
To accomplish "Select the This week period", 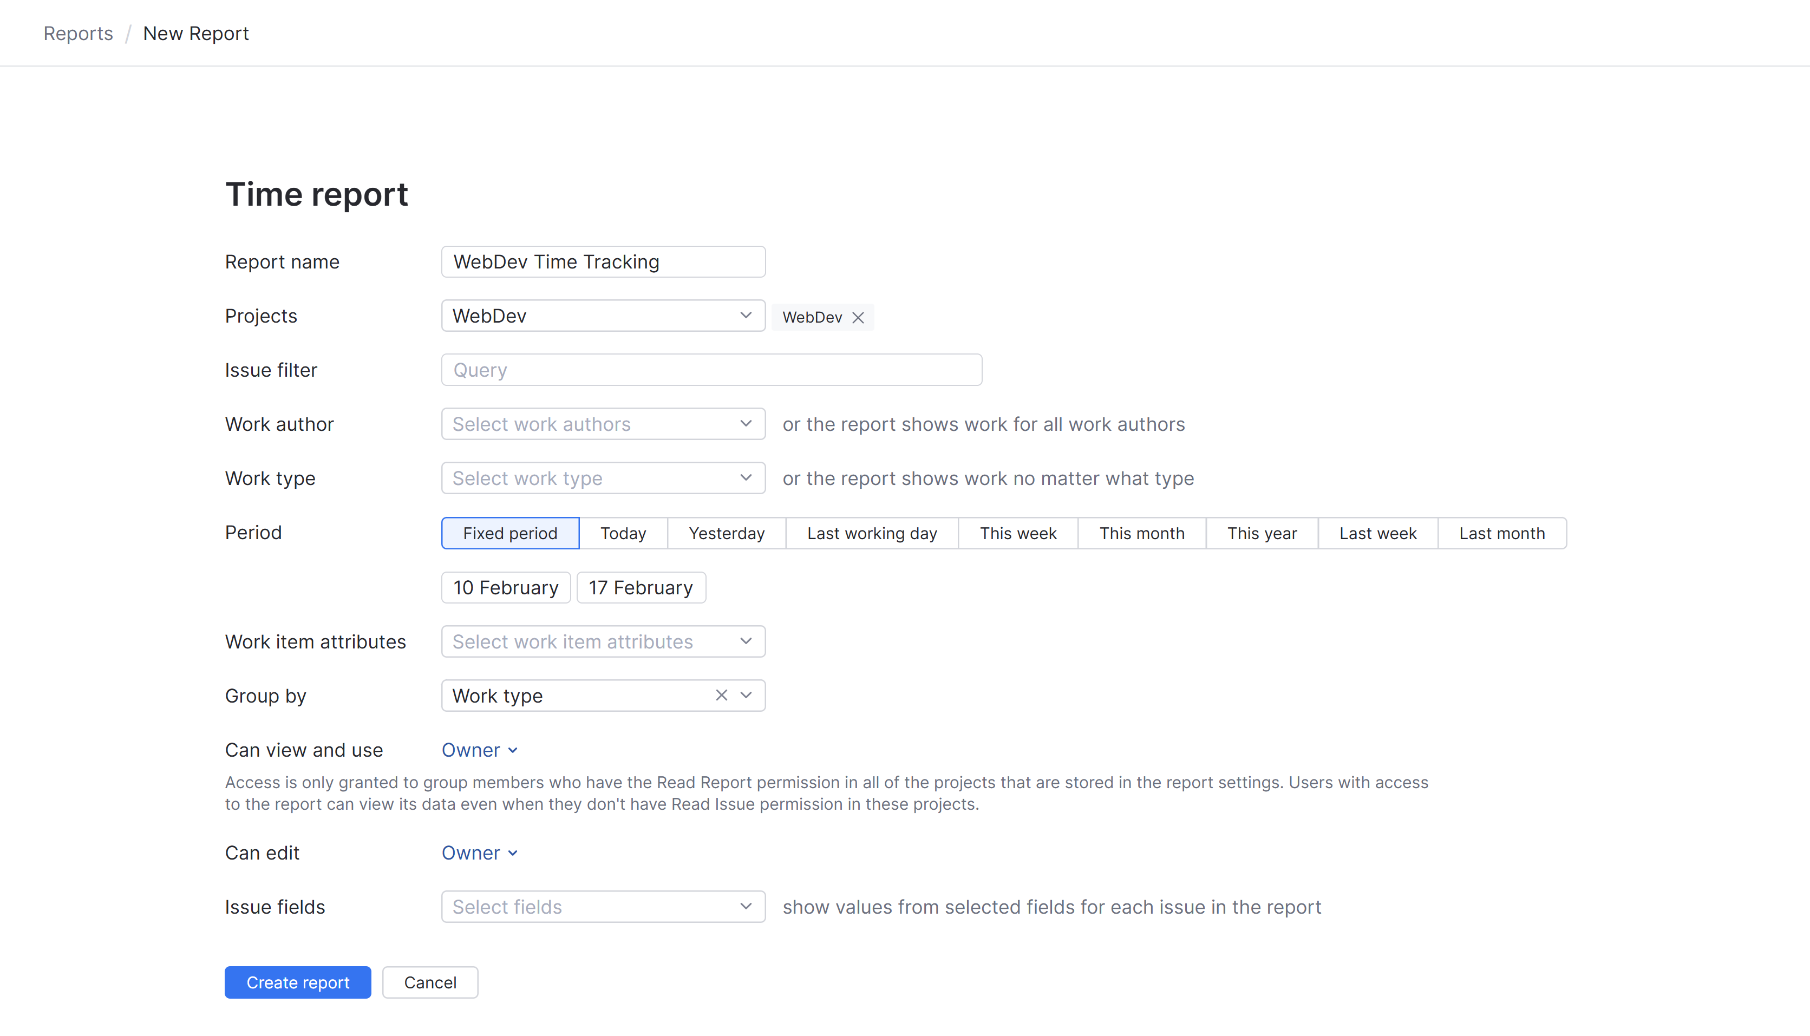I will [x=1018, y=533].
